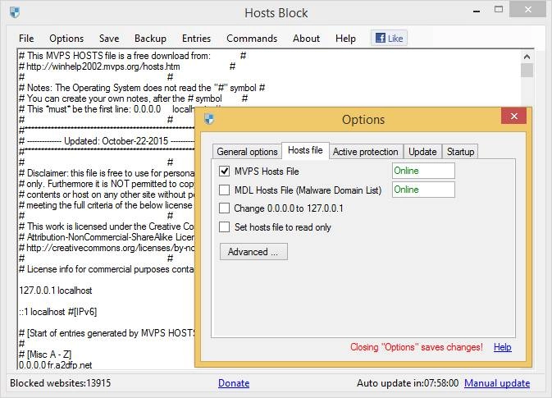The height and width of the screenshot is (398, 552).
Task: Uncheck the MVPS Hosts File checkbox
Action: click(x=224, y=172)
